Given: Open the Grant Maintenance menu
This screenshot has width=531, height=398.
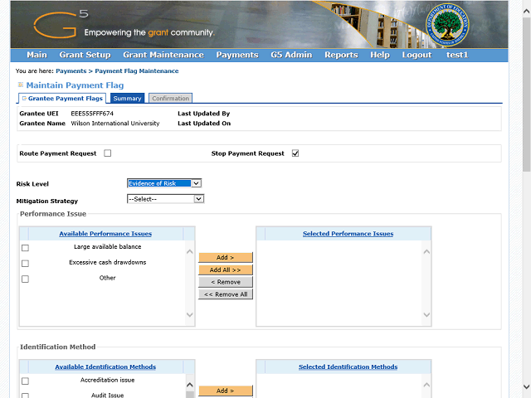Looking at the screenshot, I should click(163, 55).
